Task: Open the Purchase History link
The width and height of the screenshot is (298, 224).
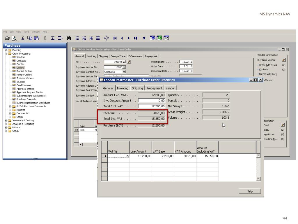Action: point(268,74)
